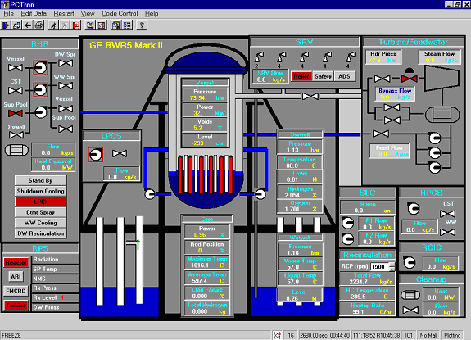The width and height of the screenshot is (471, 340).
Task: Toggle the WW Spr valve
Action: (66, 86)
